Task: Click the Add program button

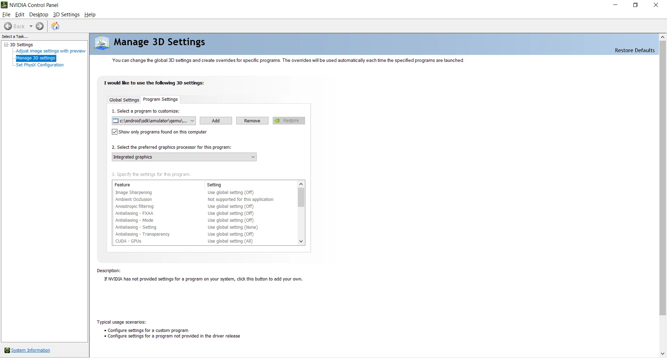Action: coord(216,121)
